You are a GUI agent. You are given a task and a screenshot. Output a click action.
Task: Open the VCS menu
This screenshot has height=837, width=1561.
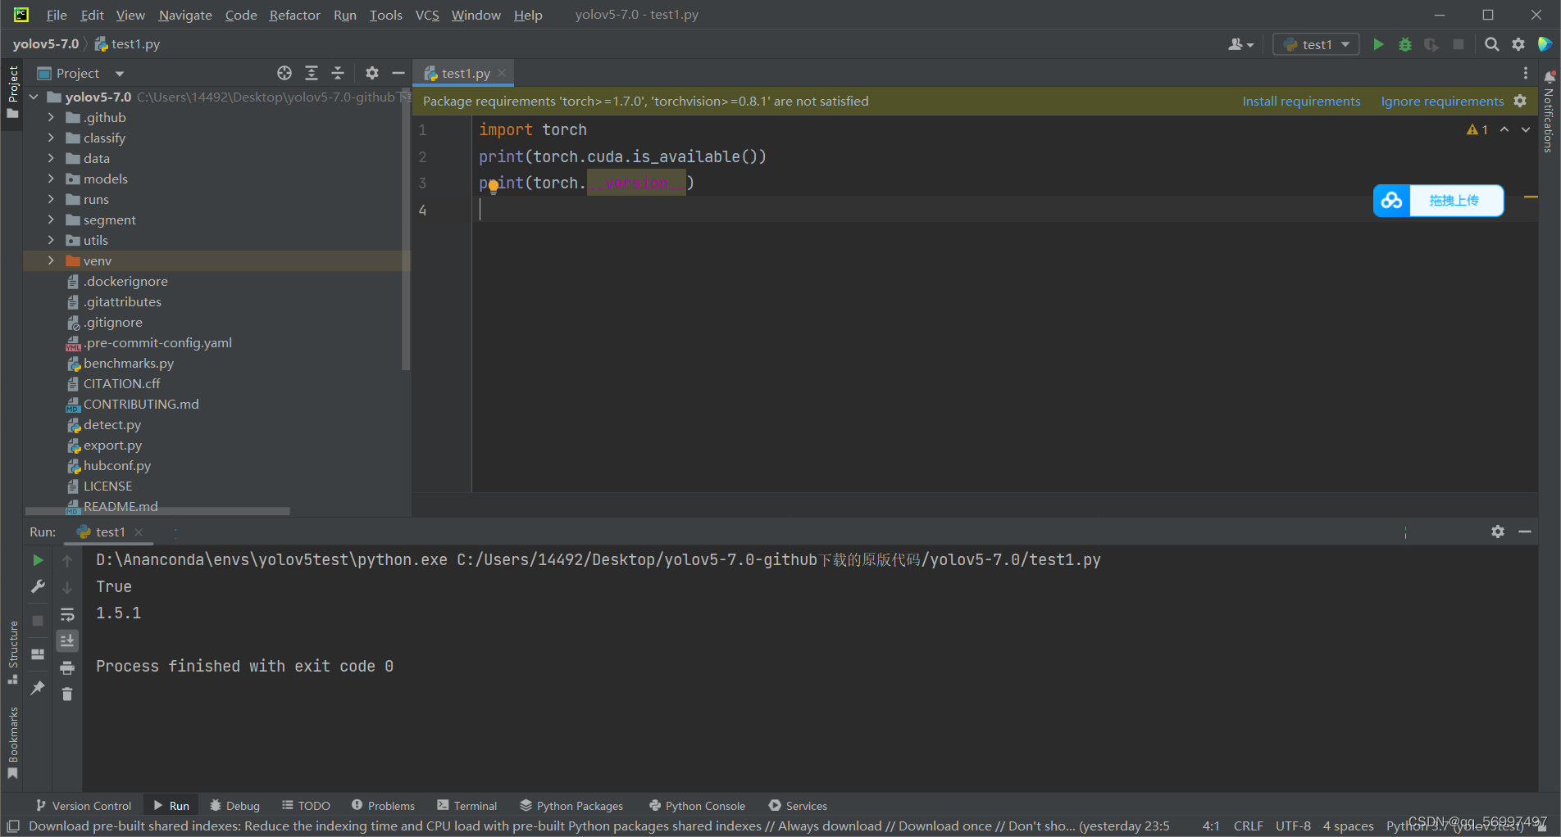point(427,15)
